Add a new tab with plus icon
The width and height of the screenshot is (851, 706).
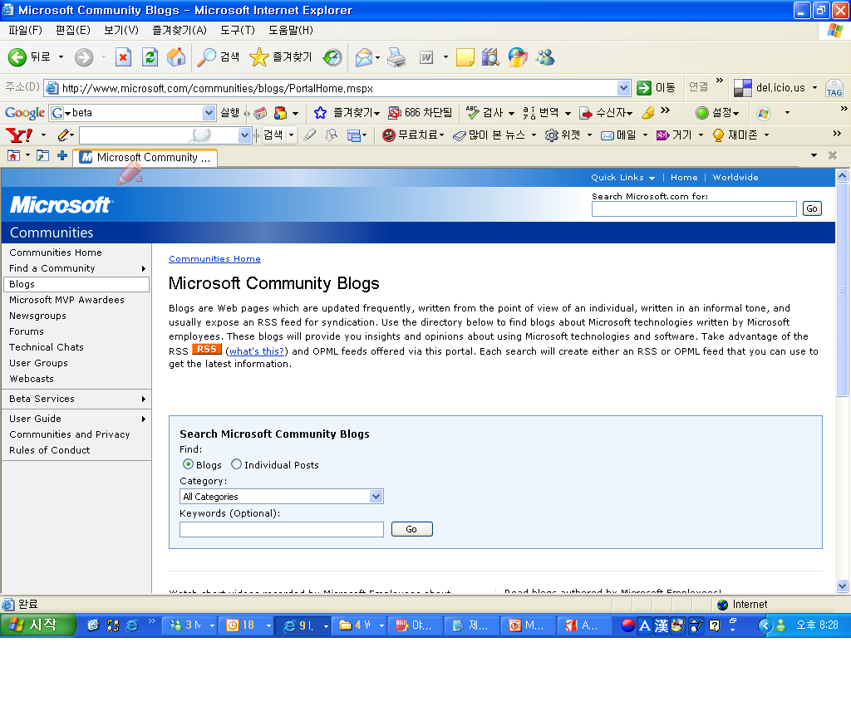click(62, 156)
